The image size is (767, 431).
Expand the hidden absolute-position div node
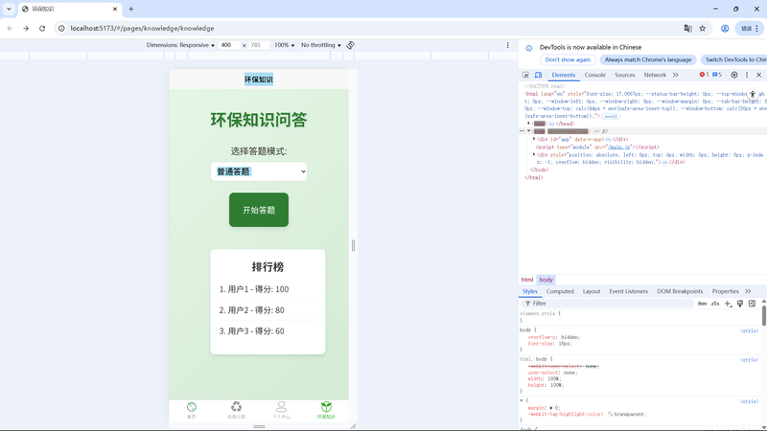[x=534, y=154]
